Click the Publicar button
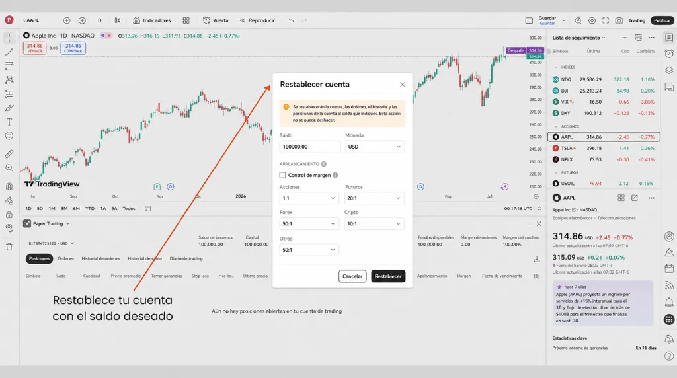 (x=662, y=20)
